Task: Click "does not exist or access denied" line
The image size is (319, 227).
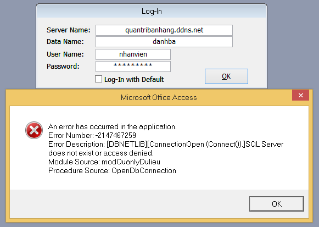Action: [101, 153]
